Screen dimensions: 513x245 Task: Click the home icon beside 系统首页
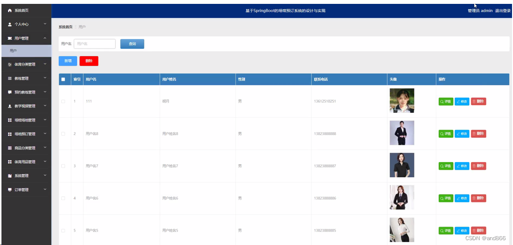pos(10,11)
